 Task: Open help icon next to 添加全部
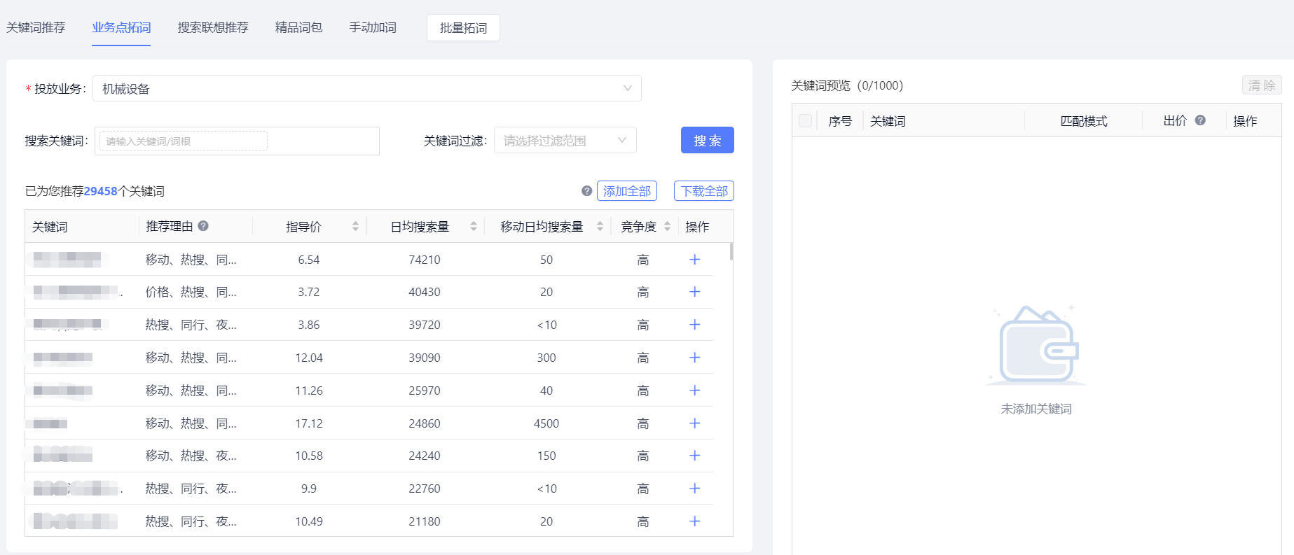[587, 191]
